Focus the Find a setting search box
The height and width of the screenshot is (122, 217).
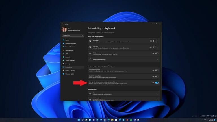click(73, 35)
